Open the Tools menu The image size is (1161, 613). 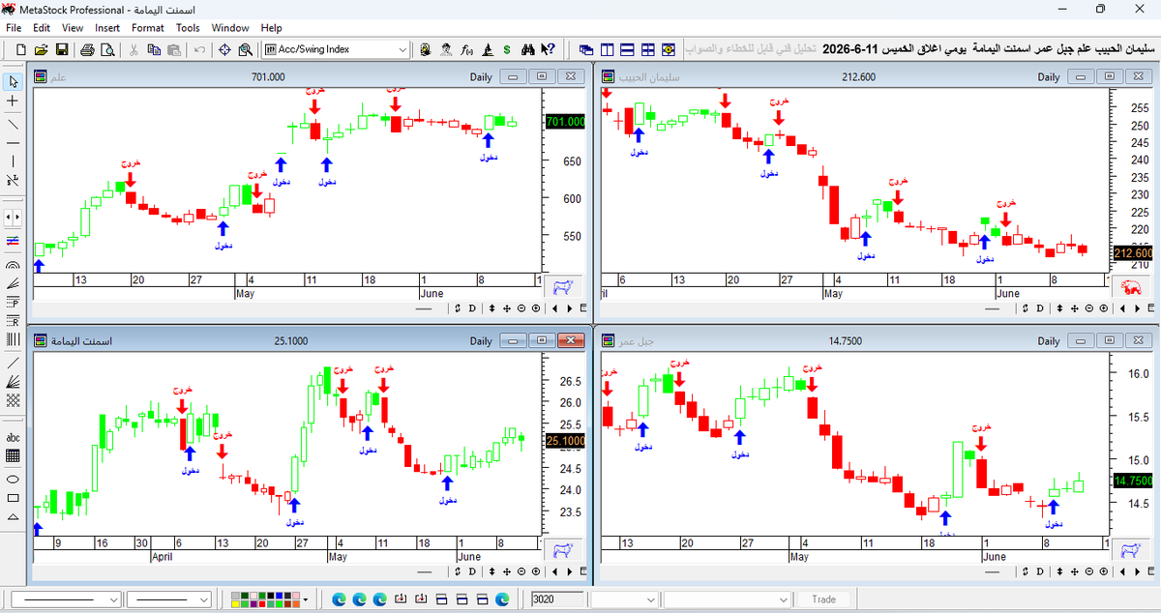188,28
